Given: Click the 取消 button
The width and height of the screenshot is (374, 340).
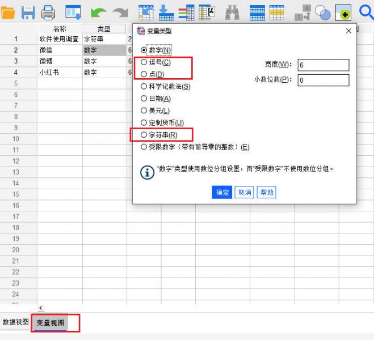Looking at the screenshot, I should click(x=245, y=192).
